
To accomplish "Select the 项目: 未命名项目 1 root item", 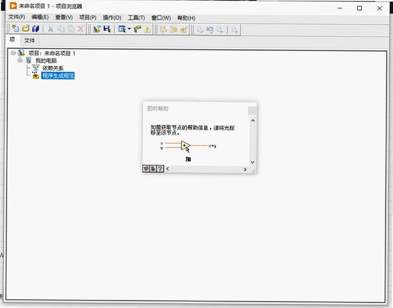I will click(x=52, y=53).
